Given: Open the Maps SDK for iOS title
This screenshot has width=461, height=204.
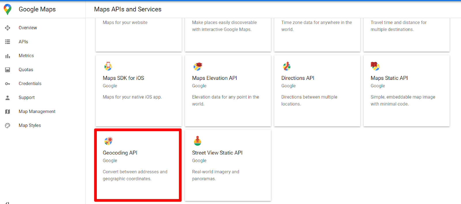Looking at the screenshot, I should tap(123, 78).
